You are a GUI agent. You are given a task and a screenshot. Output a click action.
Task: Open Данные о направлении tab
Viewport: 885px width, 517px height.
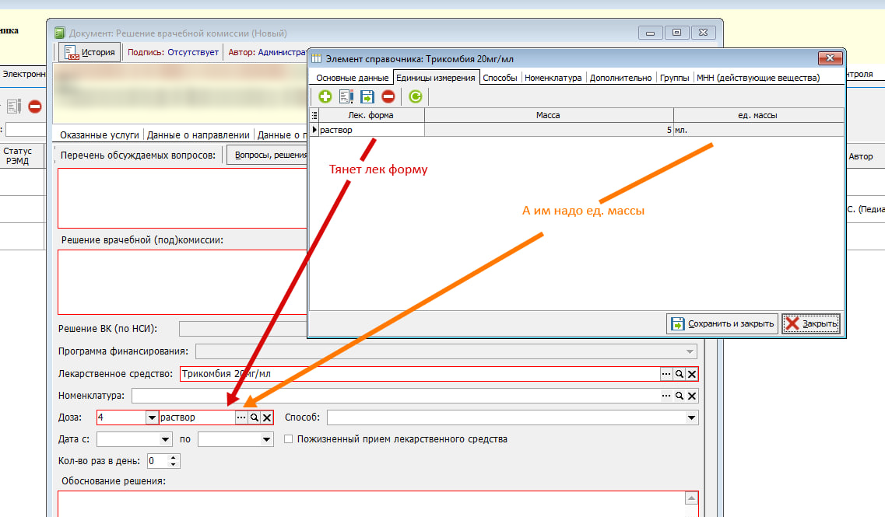pyautogui.click(x=198, y=134)
